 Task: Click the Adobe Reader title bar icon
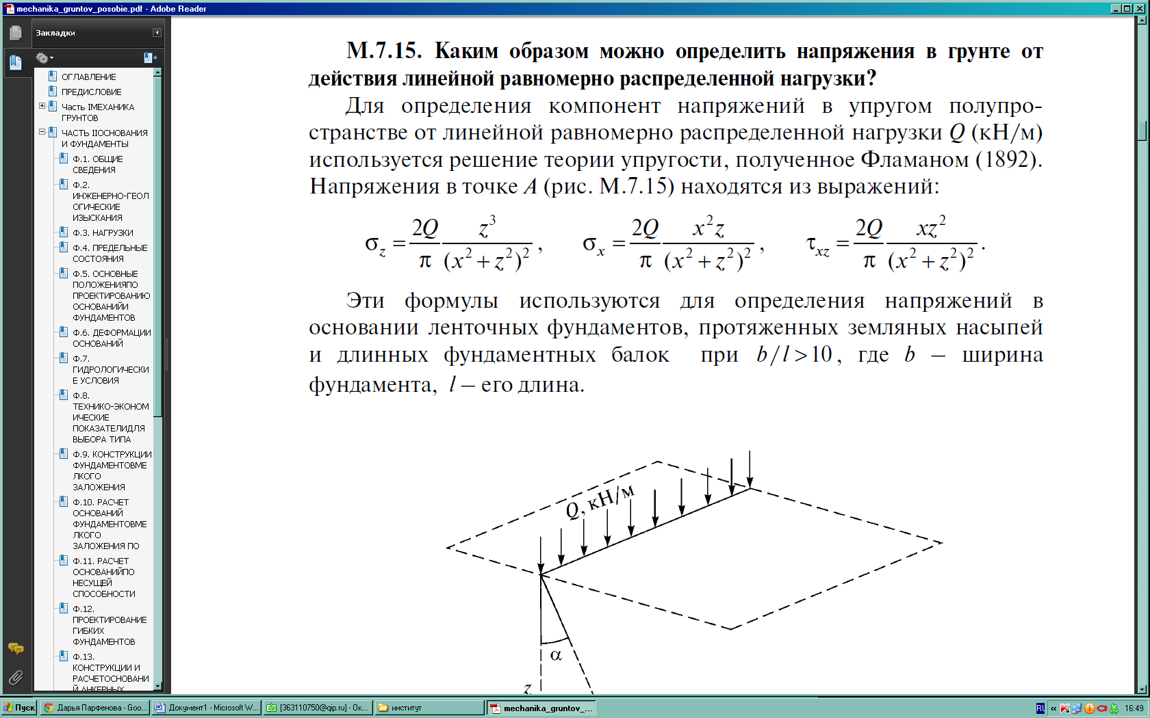pos(9,8)
